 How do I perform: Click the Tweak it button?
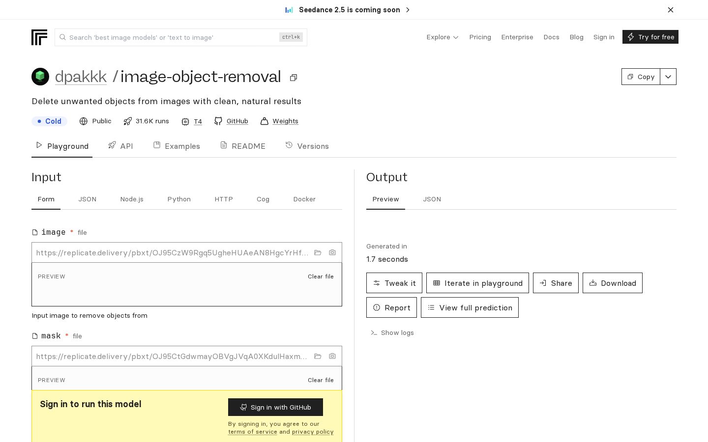[x=394, y=283]
